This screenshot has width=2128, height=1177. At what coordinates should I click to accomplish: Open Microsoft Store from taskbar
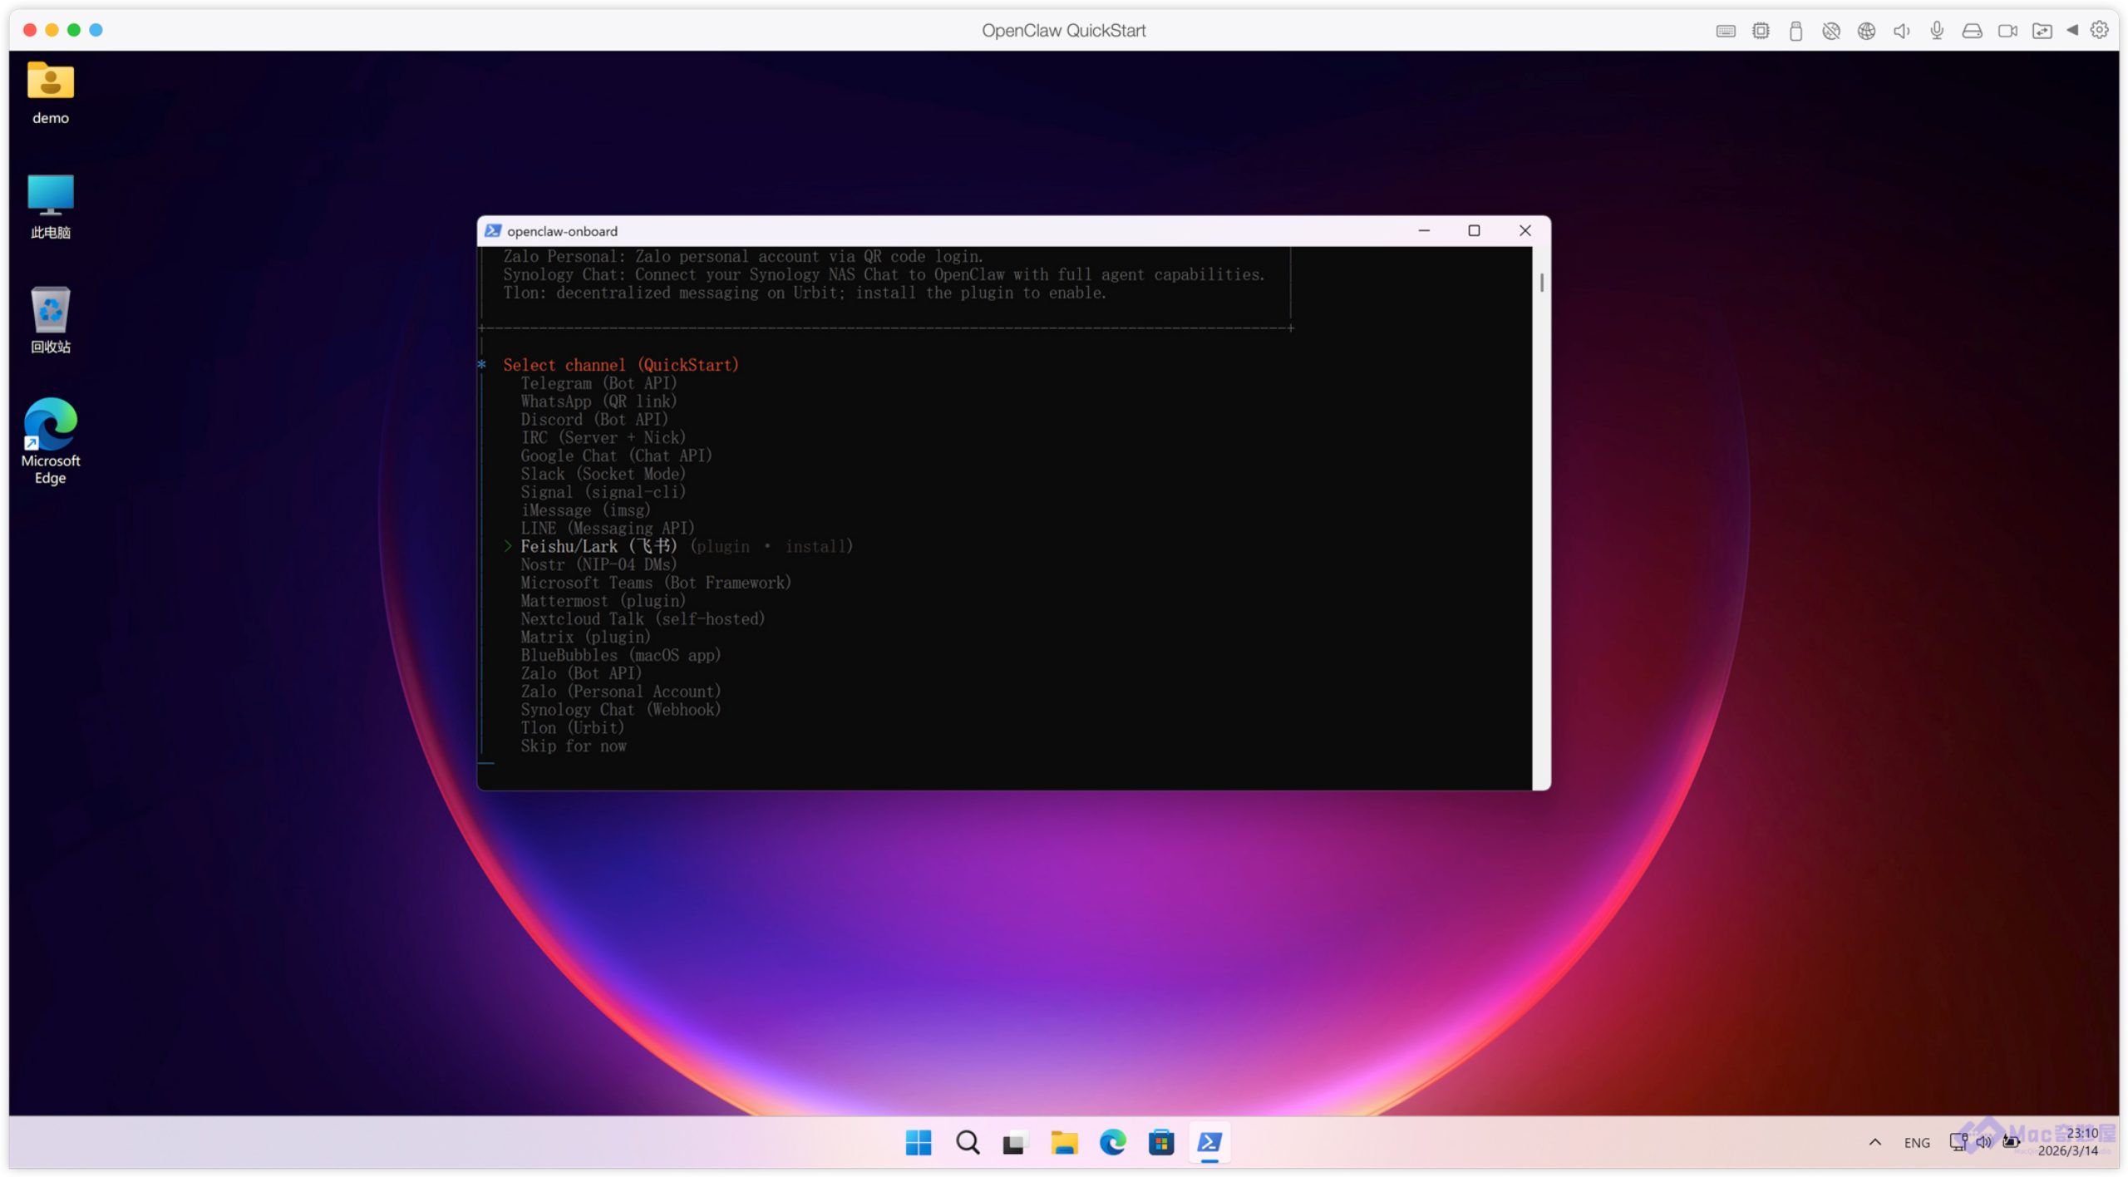pos(1160,1142)
